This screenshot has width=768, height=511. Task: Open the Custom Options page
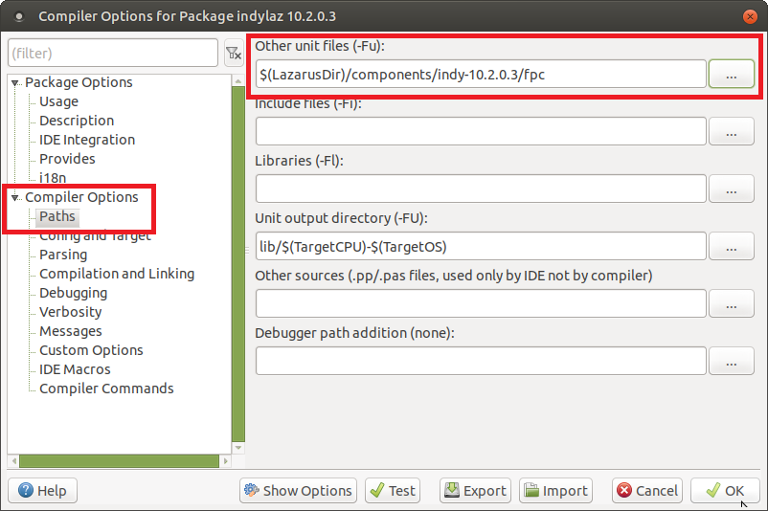click(91, 350)
